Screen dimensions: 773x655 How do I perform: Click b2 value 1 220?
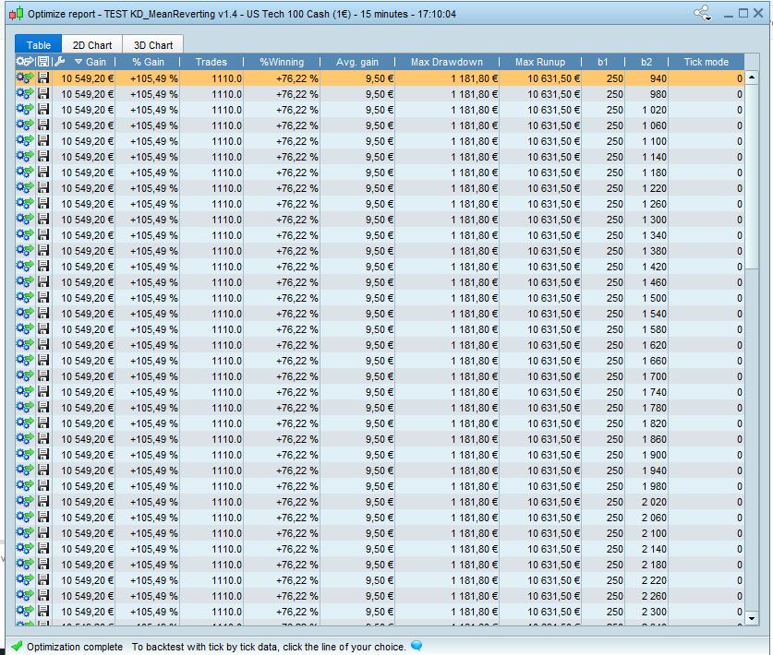[x=654, y=188]
